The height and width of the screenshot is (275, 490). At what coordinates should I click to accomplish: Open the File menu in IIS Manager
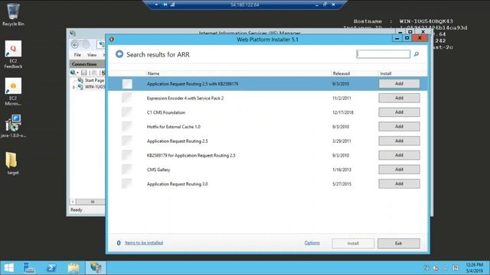click(x=77, y=55)
